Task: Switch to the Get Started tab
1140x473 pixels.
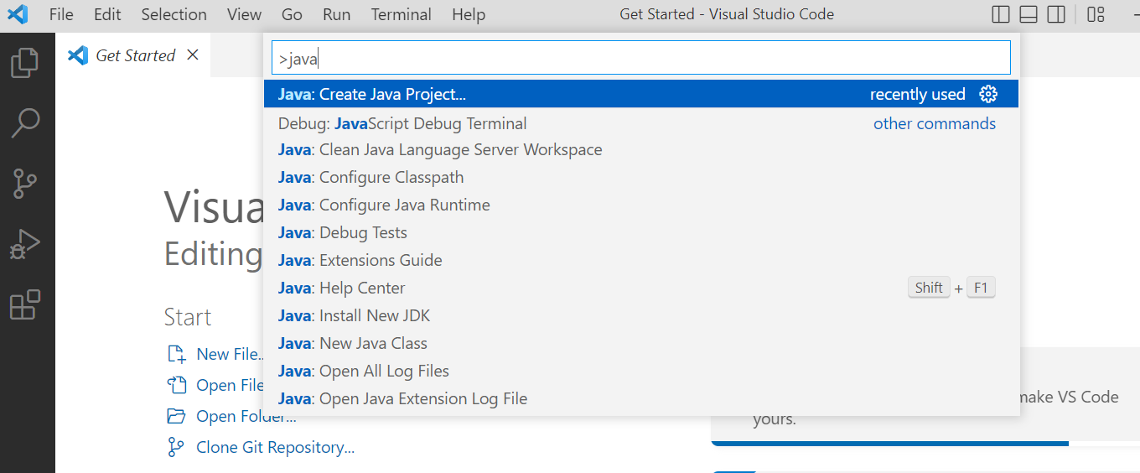Action: 132,55
